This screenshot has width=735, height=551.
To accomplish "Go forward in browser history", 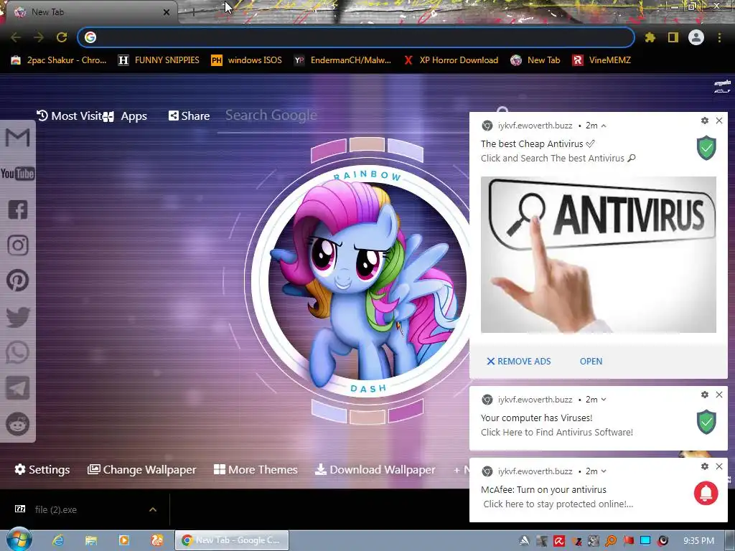I will [x=39, y=37].
